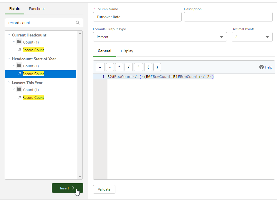Switch to the Display tab
The height and width of the screenshot is (200, 277).
(127, 51)
